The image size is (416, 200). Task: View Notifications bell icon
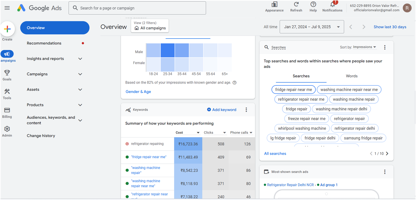pos(333,4)
